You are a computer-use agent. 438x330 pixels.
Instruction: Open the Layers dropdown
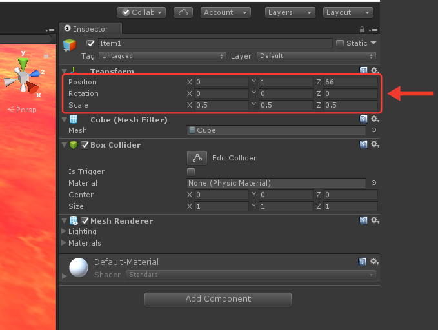pos(290,12)
